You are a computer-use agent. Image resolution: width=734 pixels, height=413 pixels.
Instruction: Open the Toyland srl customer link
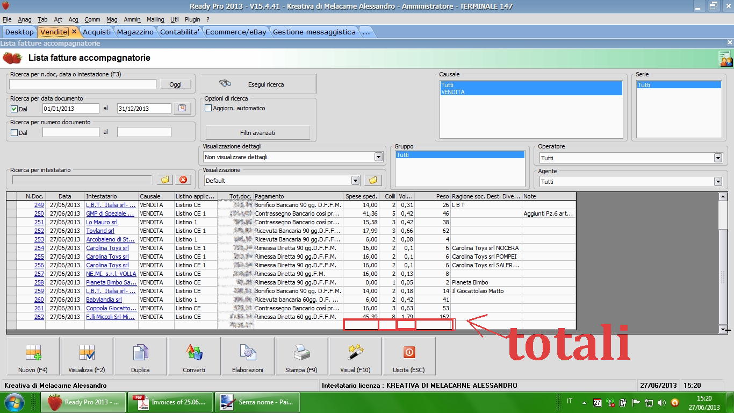click(x=100, y=231)
